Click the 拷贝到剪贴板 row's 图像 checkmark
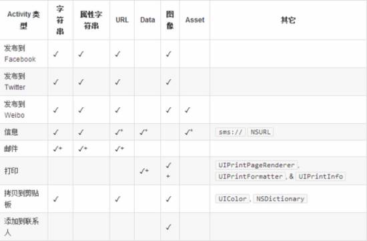Viewport: 367px width, 241px height. click(x=169, y=199)
